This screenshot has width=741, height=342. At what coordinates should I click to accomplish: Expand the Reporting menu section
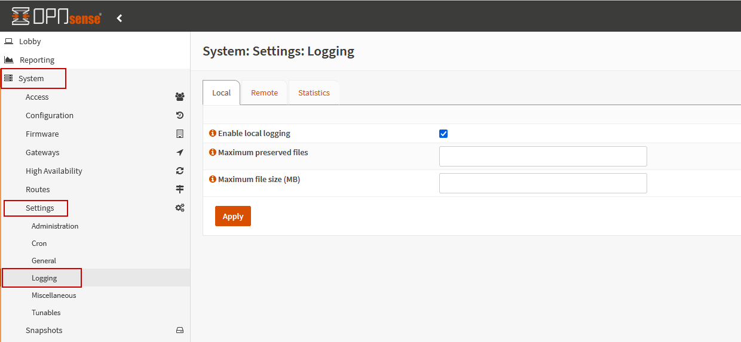pos(36,60)
